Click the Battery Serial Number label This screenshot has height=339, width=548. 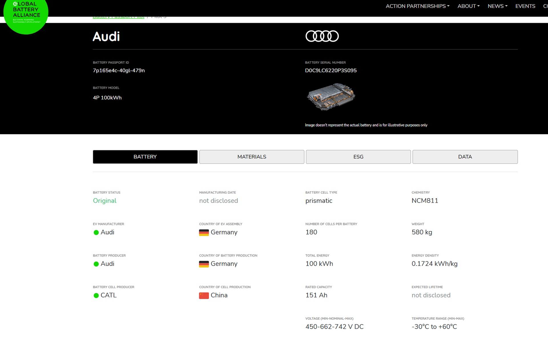(x=325, y=63)
